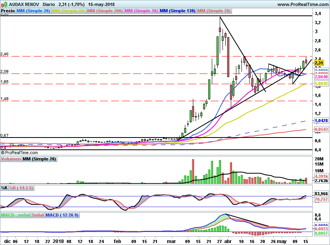Select the Señal label in the MACD panel
This screenshot has width=330, height=245.
pos(38,215)
